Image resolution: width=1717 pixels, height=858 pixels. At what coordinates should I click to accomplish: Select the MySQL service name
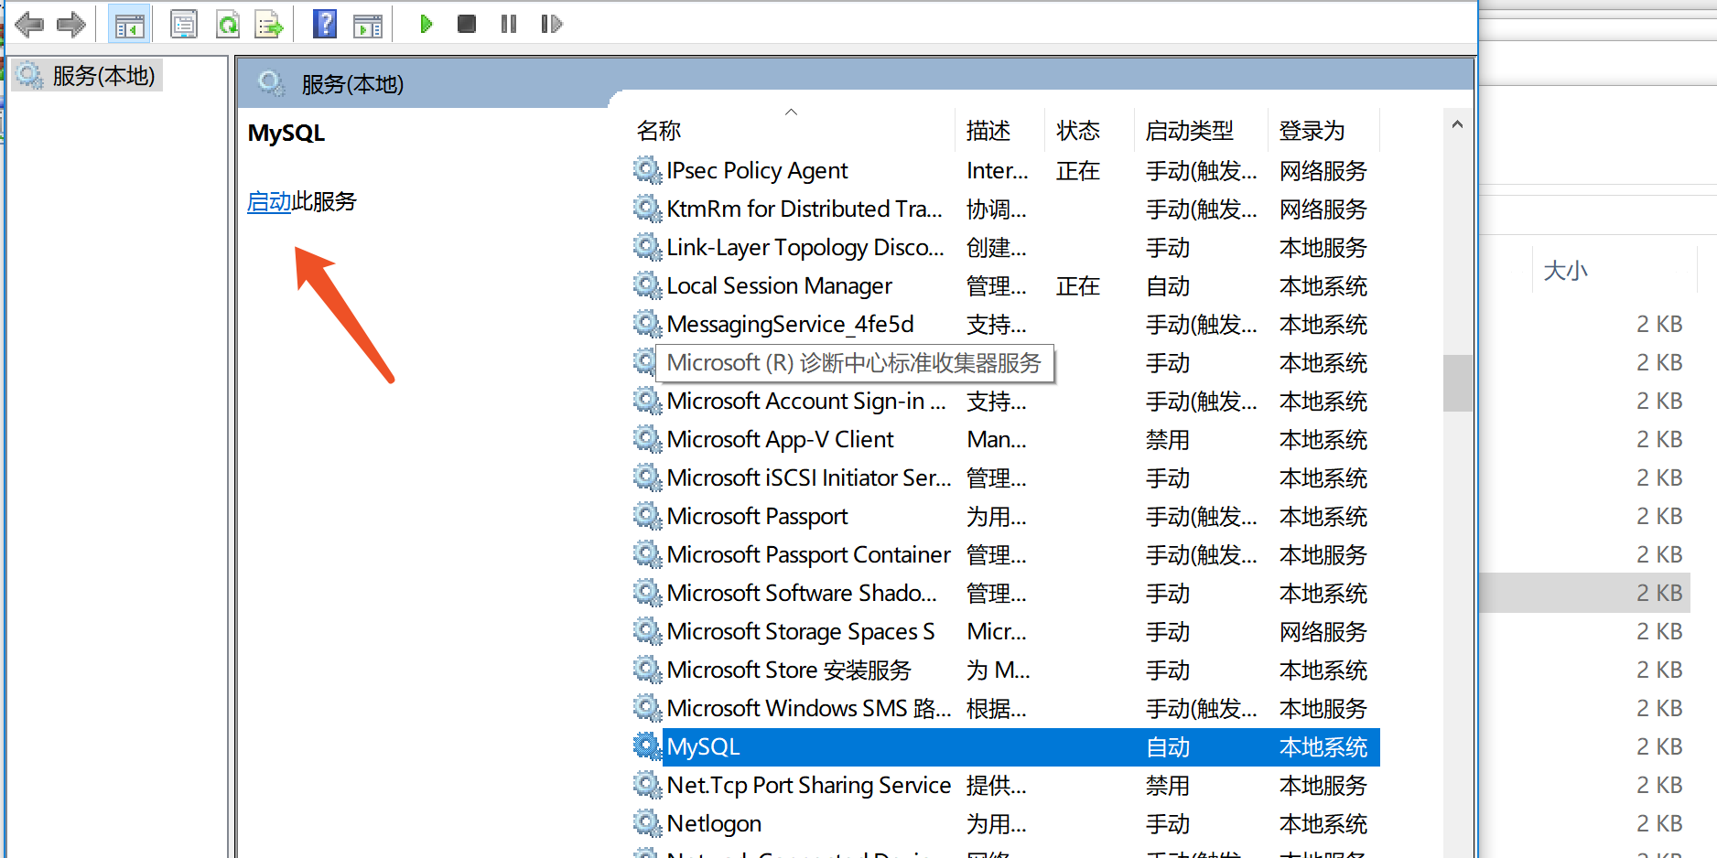click(703, 747)
